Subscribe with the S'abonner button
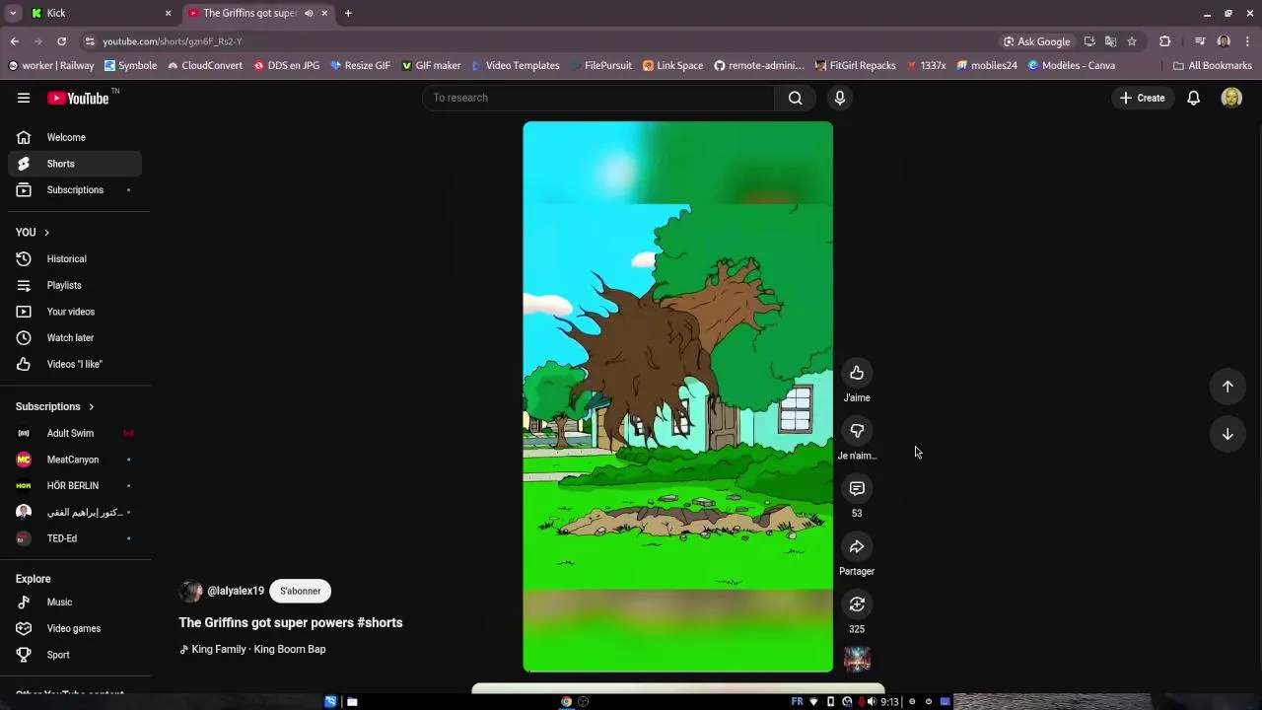Screen dimensions: 1262x710 pyautogui.click(x=300, y=591)
